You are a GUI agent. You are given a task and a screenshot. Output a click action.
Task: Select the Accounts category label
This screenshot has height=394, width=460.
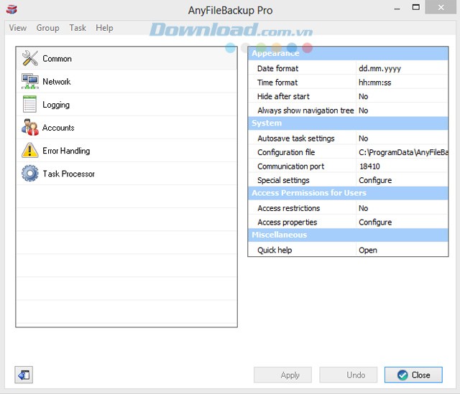pos(58,128)
